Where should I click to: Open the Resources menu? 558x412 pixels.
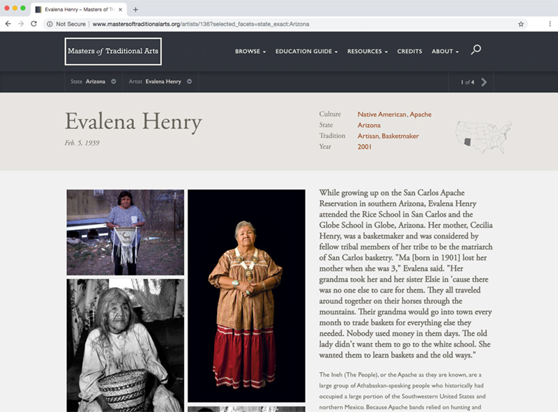click(368, 51)
